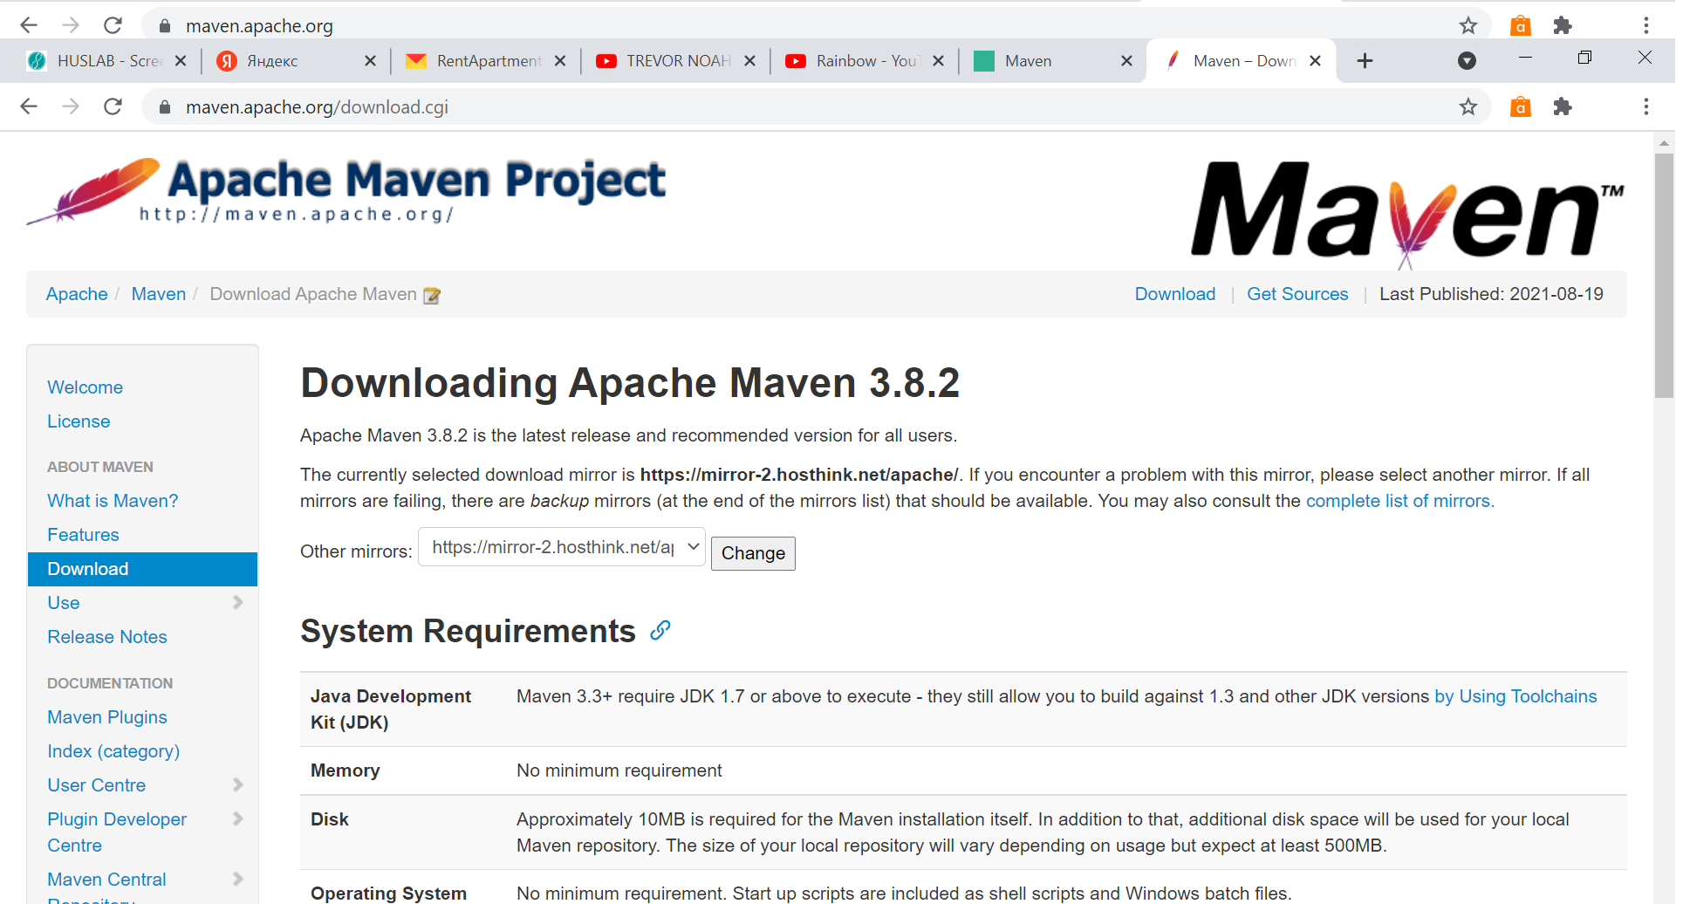Close the Rainbow - YouTube tab
Image resolution: width=1683 pixels, height=904 pixels.
click(x=939, y=61)
